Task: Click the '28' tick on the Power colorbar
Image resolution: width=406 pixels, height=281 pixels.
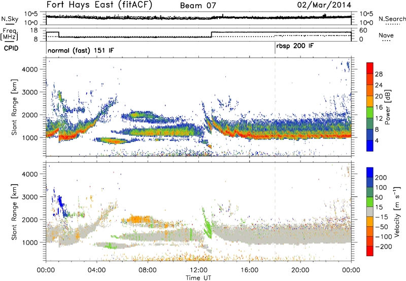Action: (x=379, y=74)
